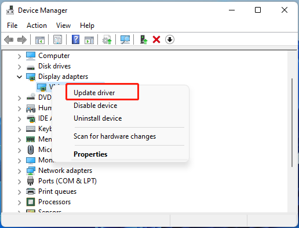Click the Scan for hardware changes toolbar icon
The height and width of the screenshot is (228, 299).
[x=125, y=39]
